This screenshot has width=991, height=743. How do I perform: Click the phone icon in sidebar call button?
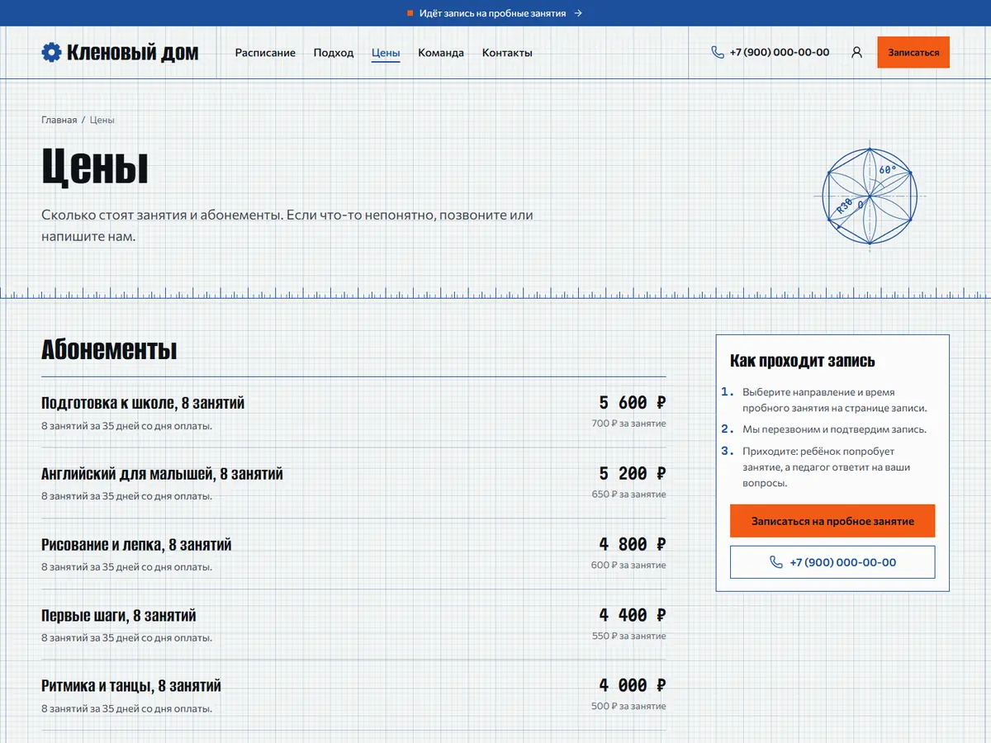click(775, 562)
